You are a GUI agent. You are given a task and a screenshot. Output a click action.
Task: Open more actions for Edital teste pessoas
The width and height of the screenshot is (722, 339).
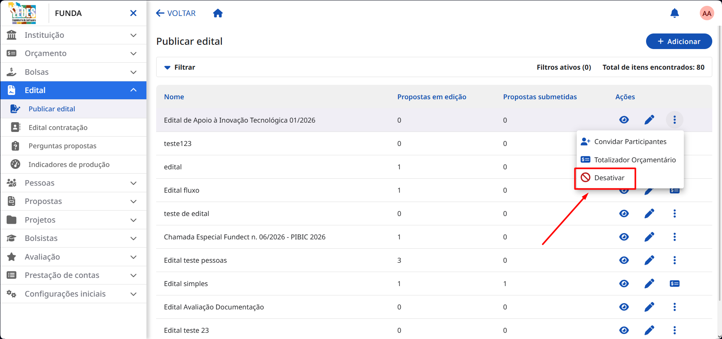674,260
